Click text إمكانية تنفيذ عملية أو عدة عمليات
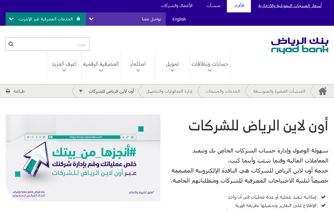Image resolution: width=334 pixels, height=211 pixels. (x=272, y=197)
